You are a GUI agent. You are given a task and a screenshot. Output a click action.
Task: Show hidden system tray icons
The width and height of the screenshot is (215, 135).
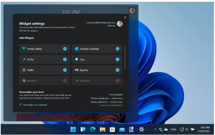coord(155,129)
